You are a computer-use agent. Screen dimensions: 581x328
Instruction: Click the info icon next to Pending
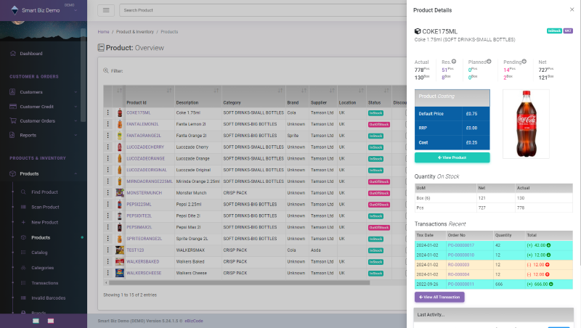[524, 62]
